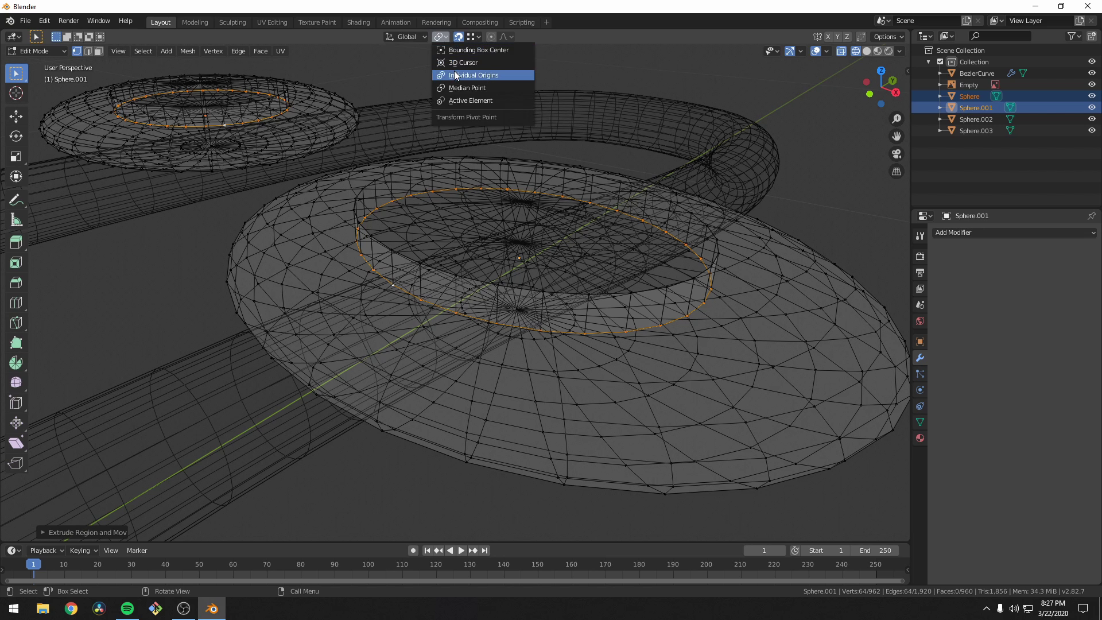This screenshot has width=1102, height=620.
Task: Click the Options button in the header
Action: pos(888,36)
